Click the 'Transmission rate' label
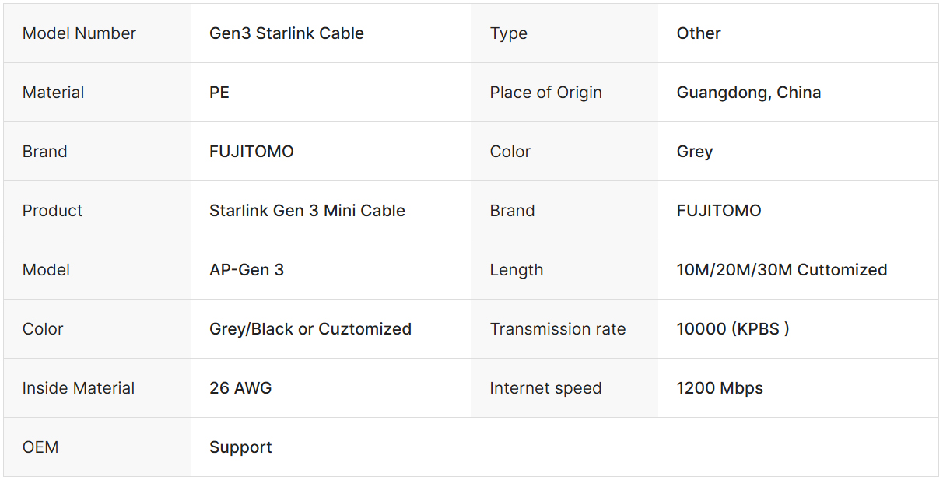This screenshot has width=943, height=480. 557,329
